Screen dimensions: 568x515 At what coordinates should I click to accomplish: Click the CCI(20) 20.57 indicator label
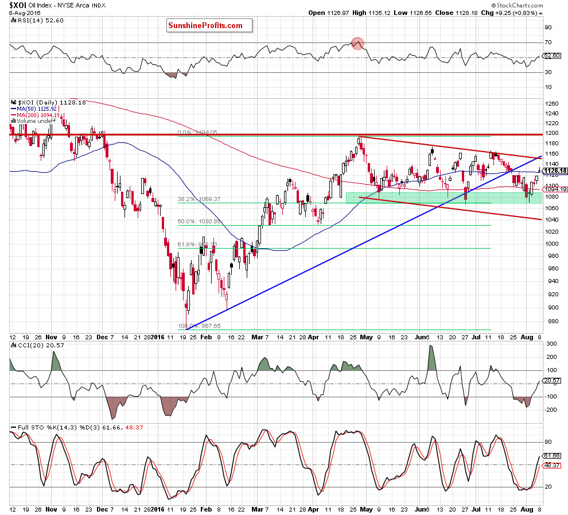pos(37,346)
